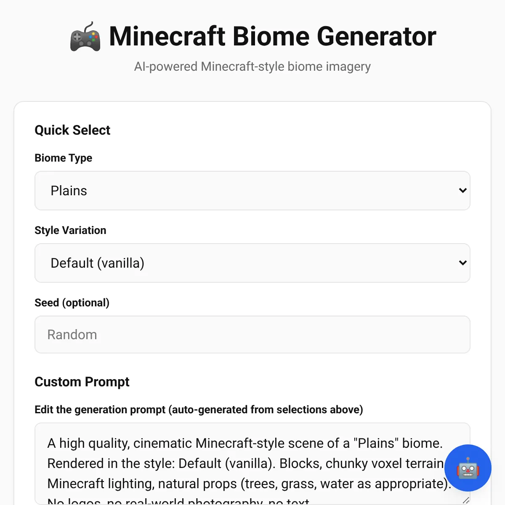Click the game controller icon in the title

pyautogui.click(x=85, y=37)
